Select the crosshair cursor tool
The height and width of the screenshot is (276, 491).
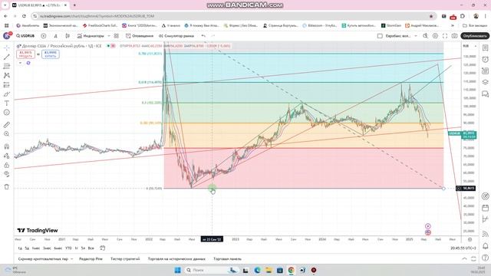[7, 48]
